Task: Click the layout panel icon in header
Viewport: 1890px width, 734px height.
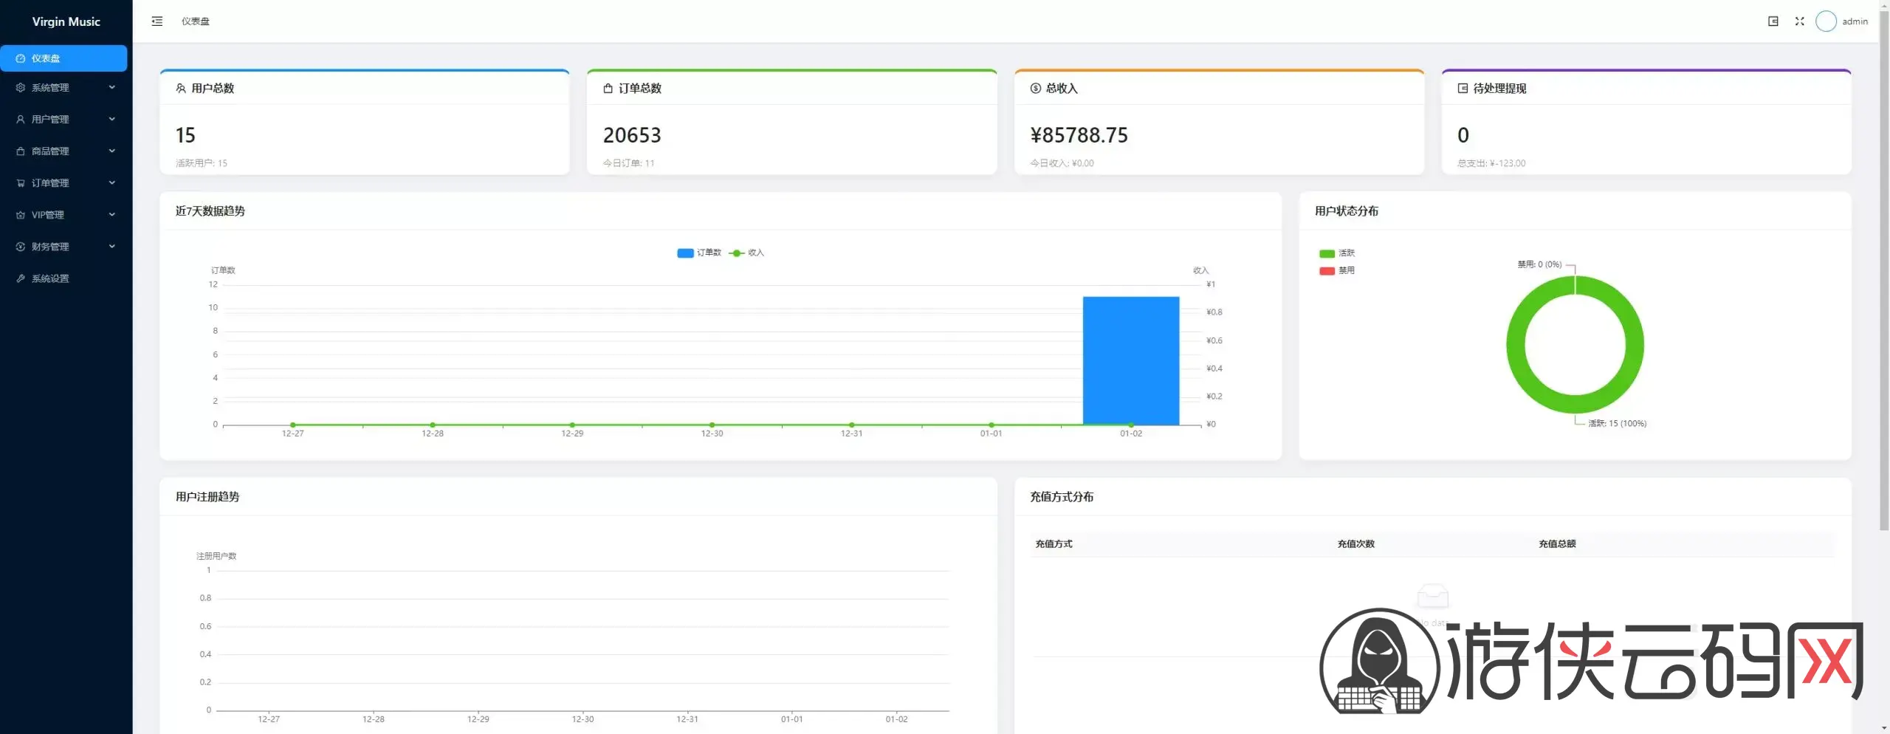Action: click(1773, 21)
